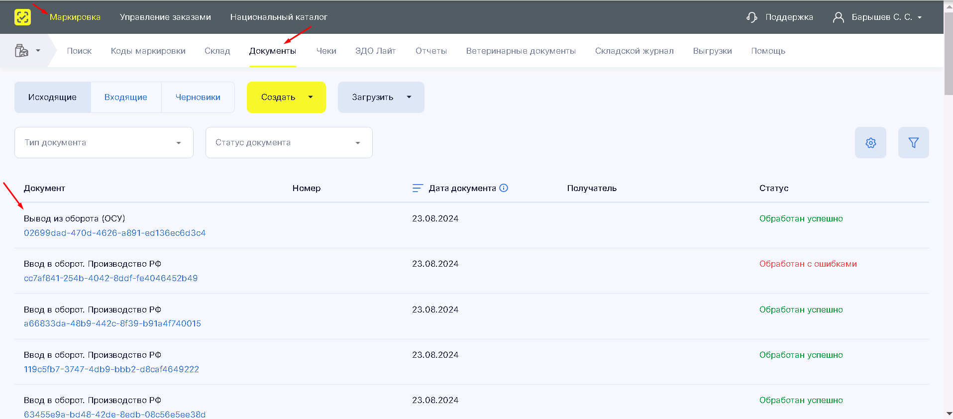Viewport: 953px width, 419px height.
Task: Open the Загрузить dropdown button
Action: tap(381, 97)
